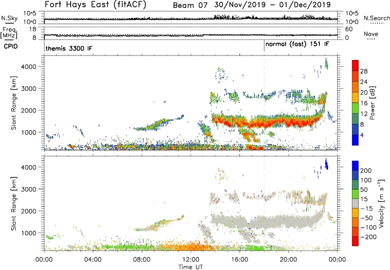Click the dashed CPID change marker in the power panel
Screen dimensions: 390x270
(264, 102)
